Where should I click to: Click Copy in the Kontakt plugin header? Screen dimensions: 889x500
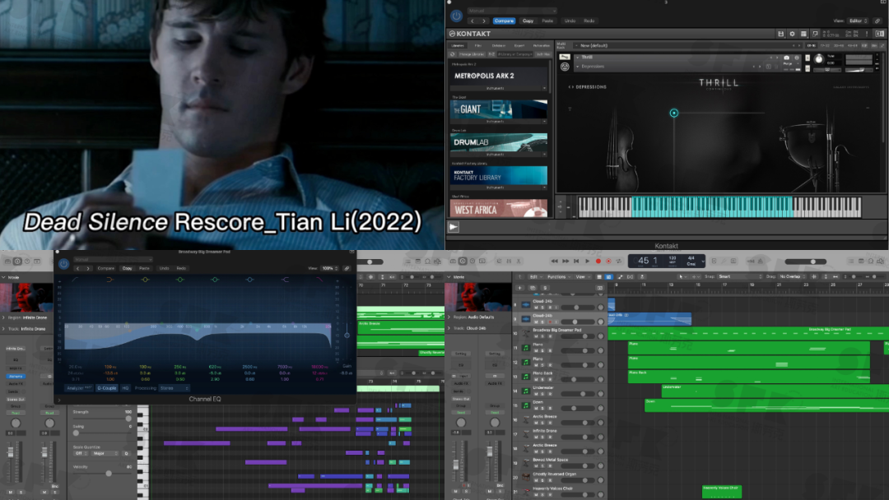(528, 21)
